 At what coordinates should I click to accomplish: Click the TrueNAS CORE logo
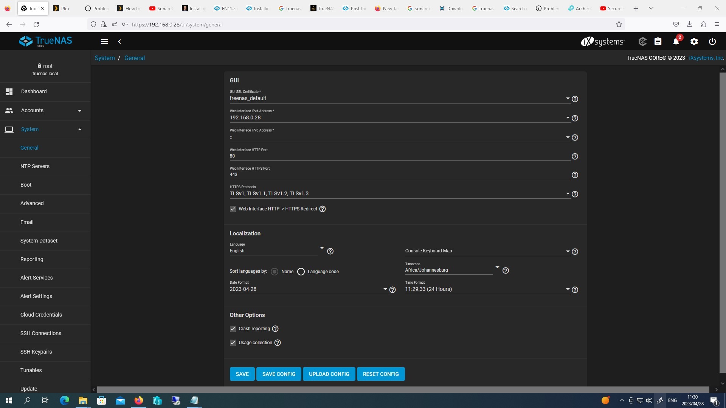click(x=45, y=41)
